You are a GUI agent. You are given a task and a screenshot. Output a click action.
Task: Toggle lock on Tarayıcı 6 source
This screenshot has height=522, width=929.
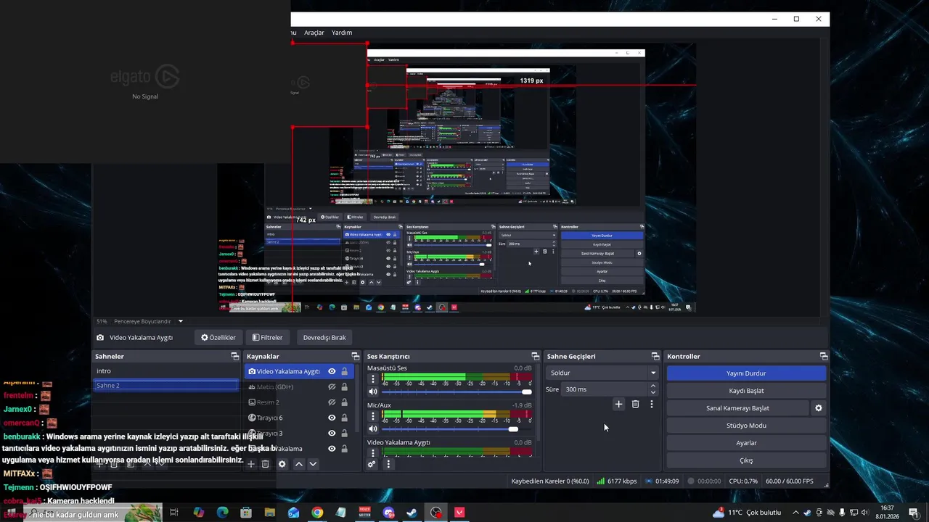coord(344,418)
